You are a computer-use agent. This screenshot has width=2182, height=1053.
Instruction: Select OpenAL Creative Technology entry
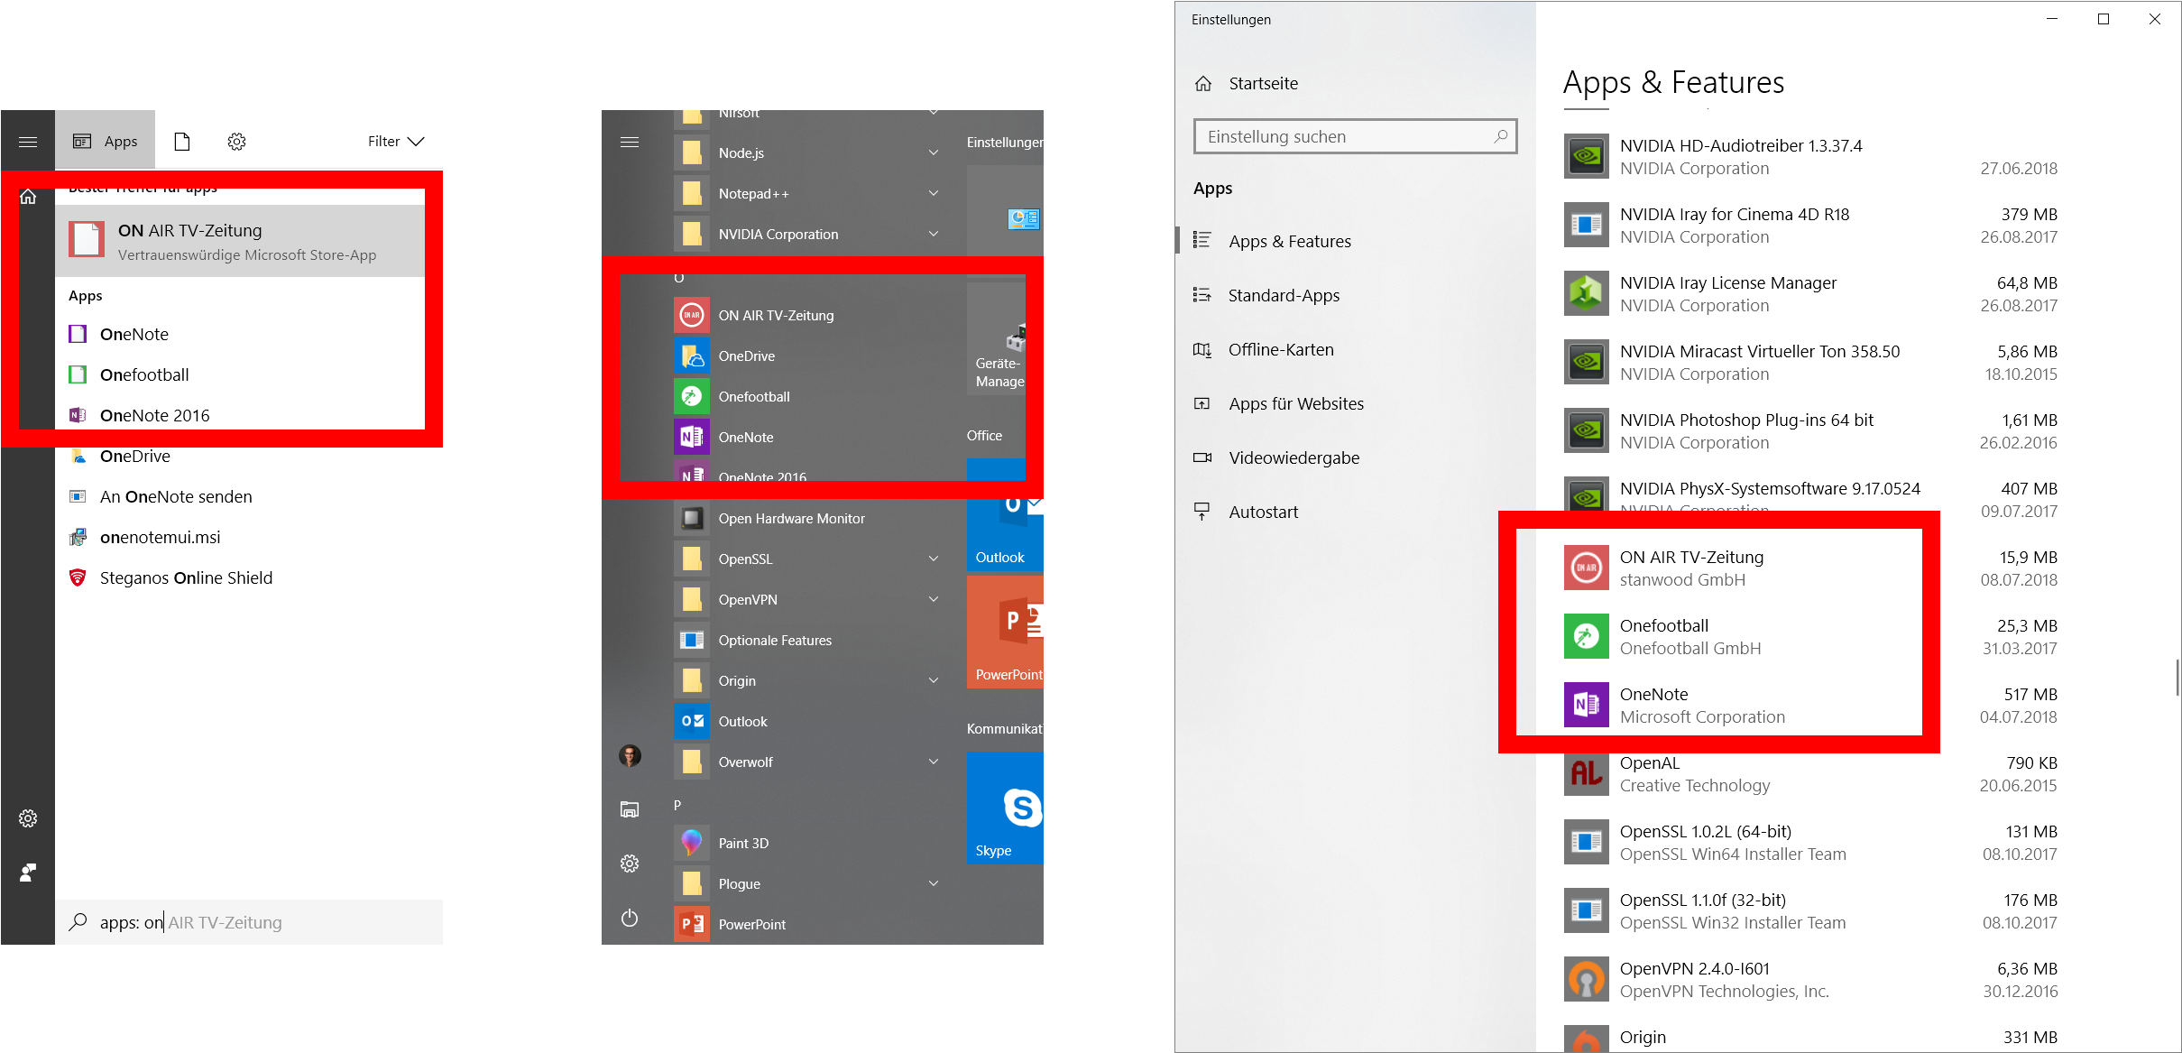coord(1811,774)
